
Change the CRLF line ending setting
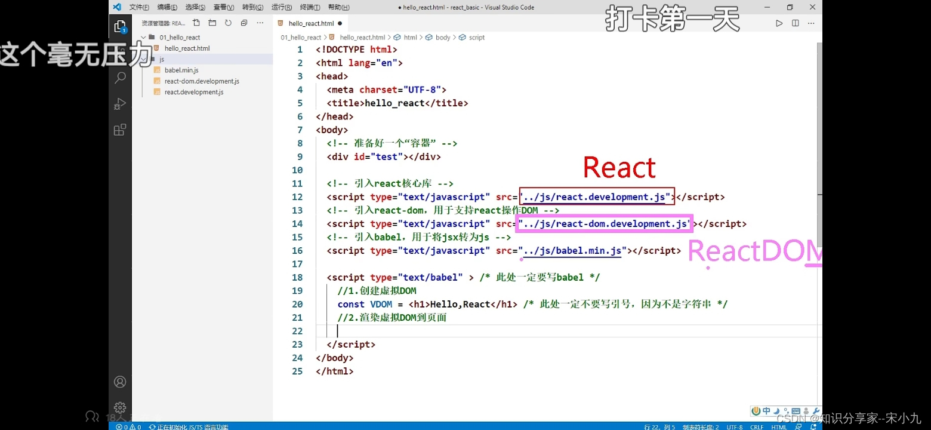757,426
